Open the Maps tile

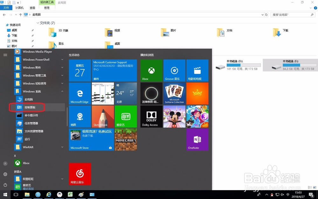point(80,116)
